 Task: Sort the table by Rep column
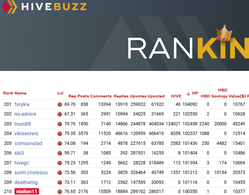click(72, 96)
